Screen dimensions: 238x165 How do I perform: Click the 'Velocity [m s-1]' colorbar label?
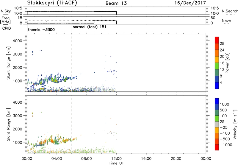click(235, 124)
